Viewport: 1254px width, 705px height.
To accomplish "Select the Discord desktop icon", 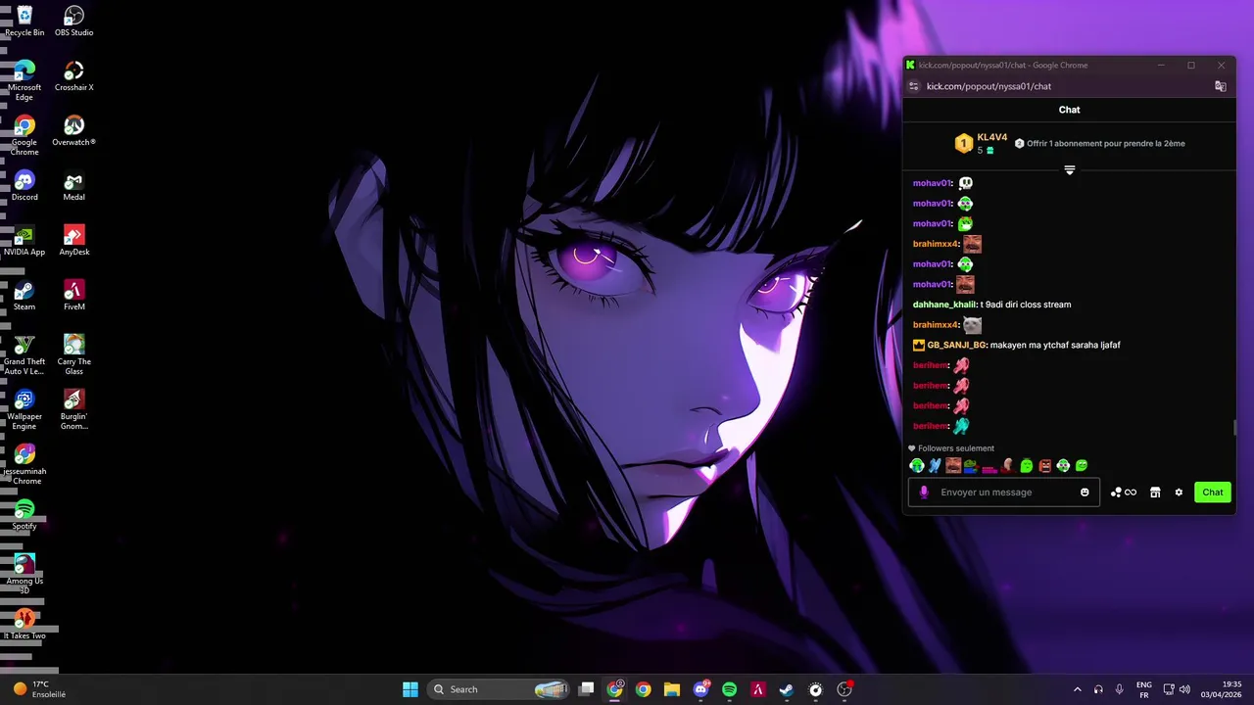I will tap(24, 185).
